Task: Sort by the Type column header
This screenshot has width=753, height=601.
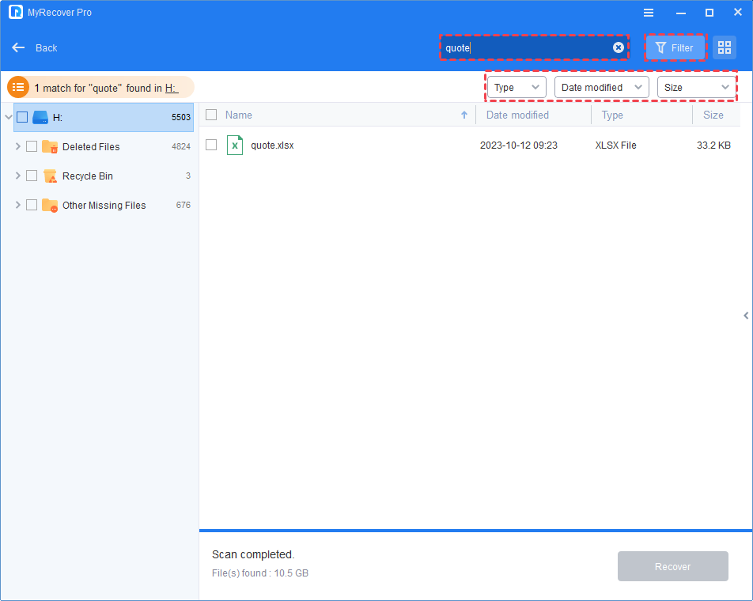Action: [612, 115]
